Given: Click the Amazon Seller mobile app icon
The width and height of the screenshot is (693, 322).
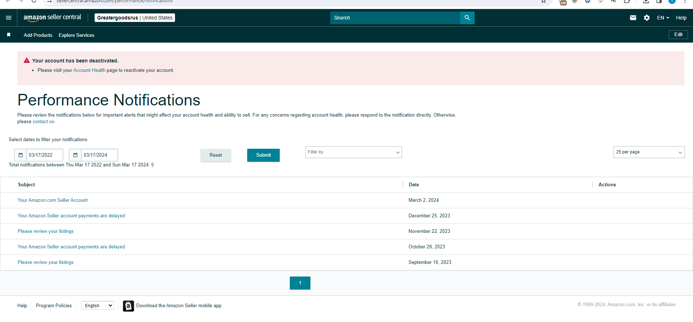Looking at the screenshot, I should [x=128, y=306].
